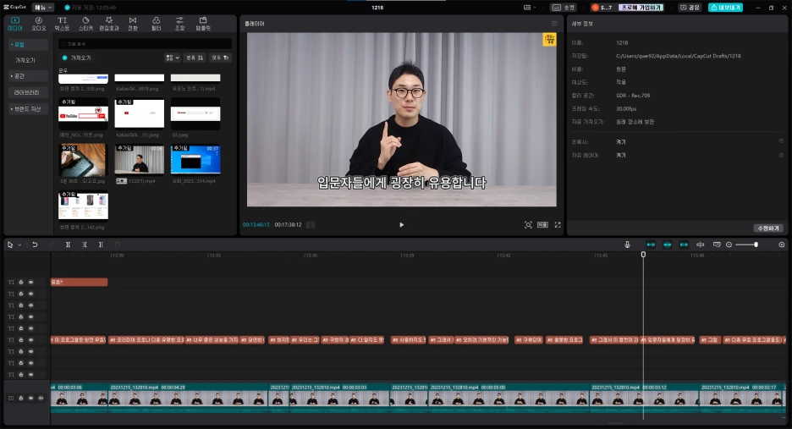This screenshot has height=429, width=792.
Task: Open the S...7 account profile
Action: click(x=602, y=7)
